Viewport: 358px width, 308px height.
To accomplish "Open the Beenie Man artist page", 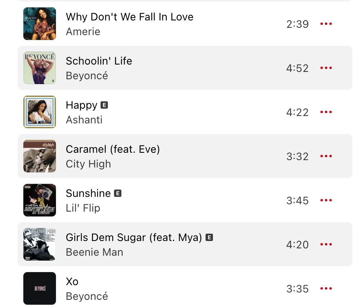I will tap(94, 252).
